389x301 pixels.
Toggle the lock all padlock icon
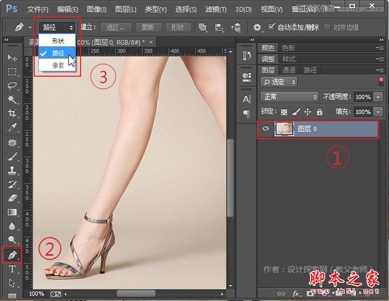click(x=320, y=112)
